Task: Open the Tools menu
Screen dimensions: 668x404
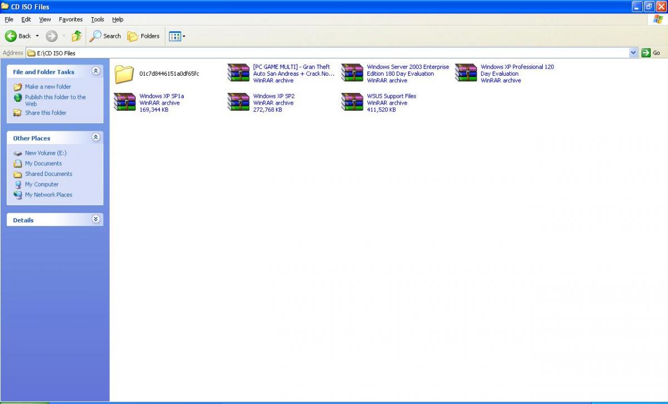Action: point(97,19)
